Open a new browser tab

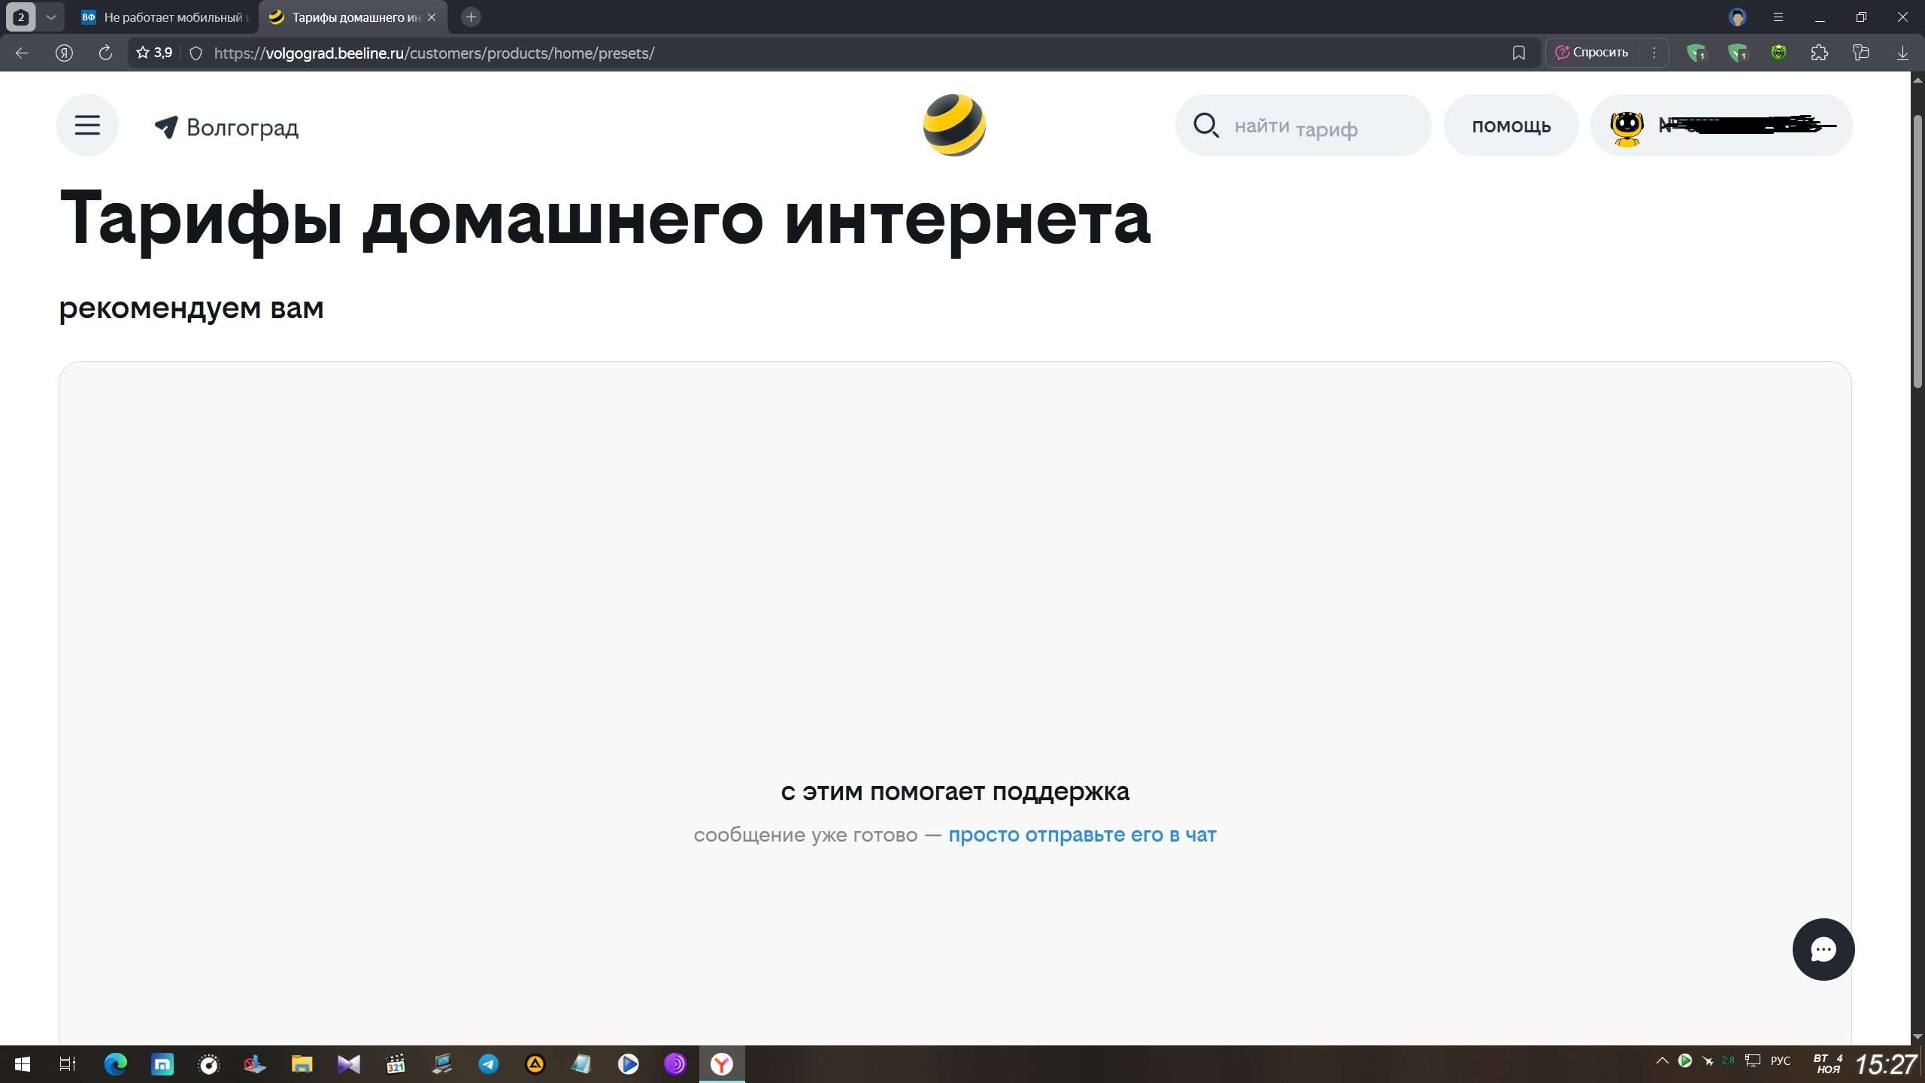[x=471, y=17]
